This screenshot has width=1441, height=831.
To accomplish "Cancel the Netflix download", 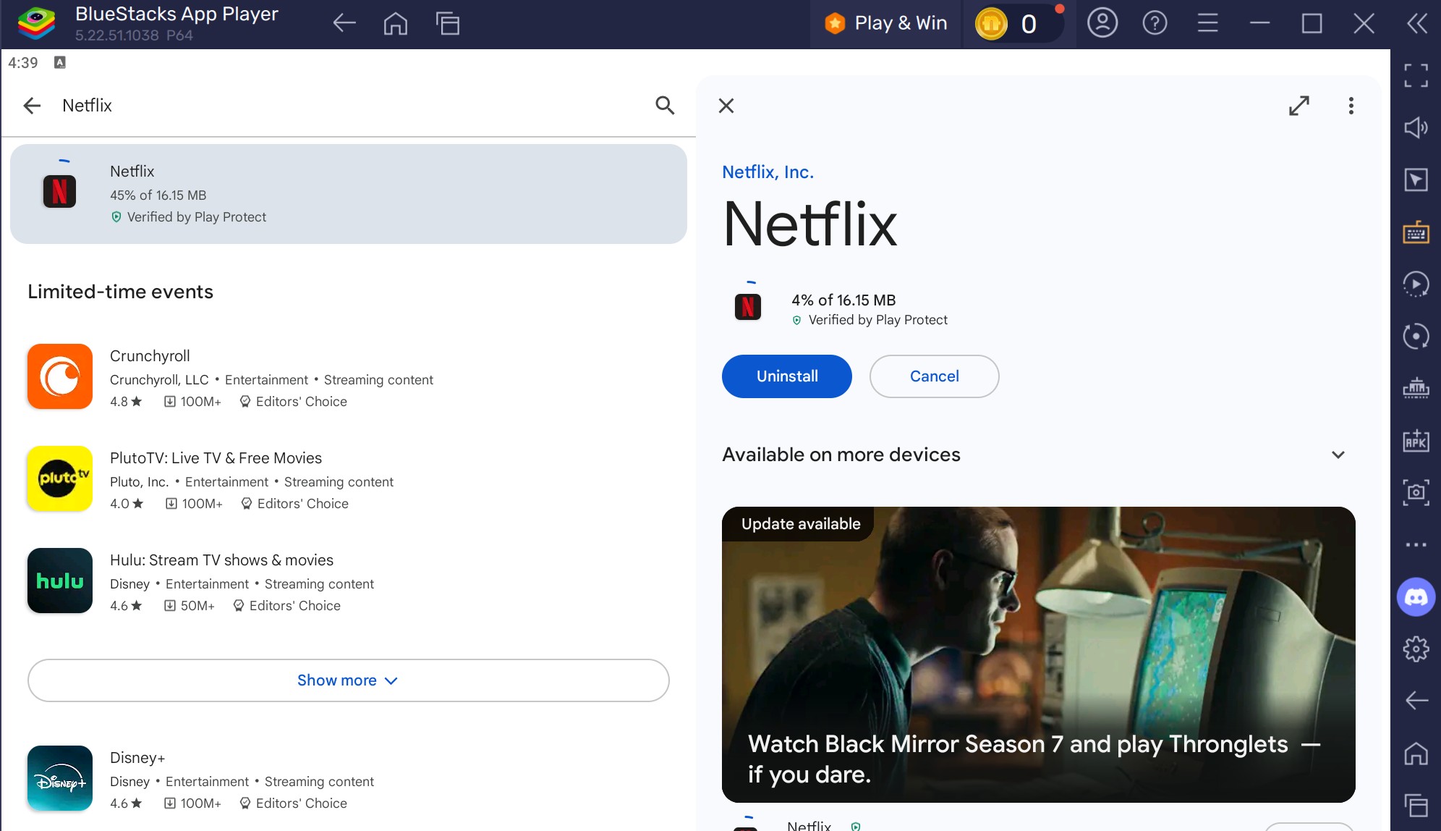I will click(x=934, y=376).
